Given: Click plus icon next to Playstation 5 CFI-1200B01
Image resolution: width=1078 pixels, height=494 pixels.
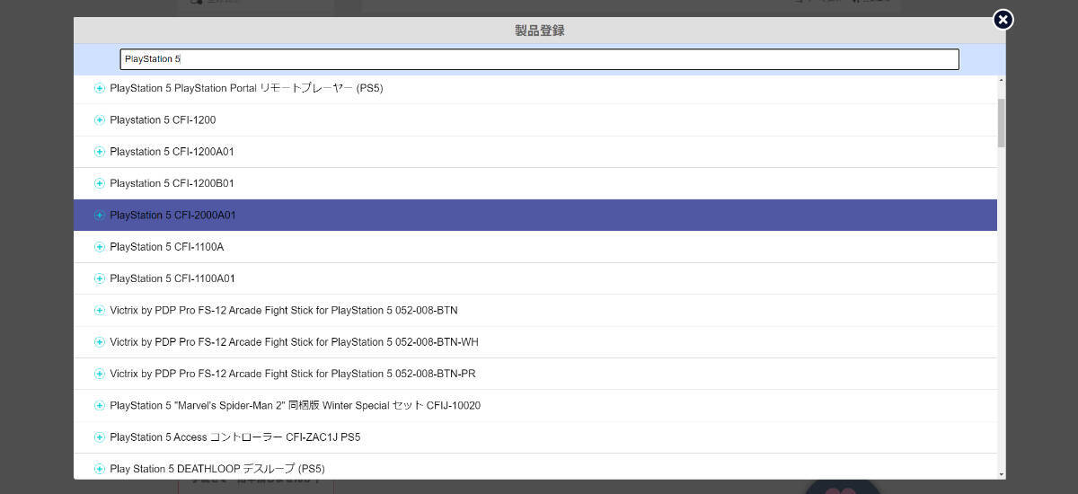Looking at the screenshot, I should 100,183.
